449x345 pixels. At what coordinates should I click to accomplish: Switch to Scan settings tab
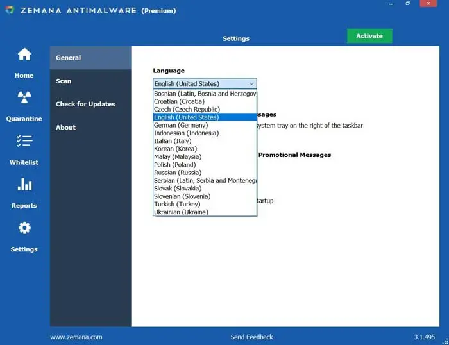click(x=91, y=81)
